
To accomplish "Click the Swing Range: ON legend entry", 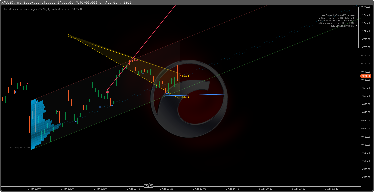I will click(337, 18).
